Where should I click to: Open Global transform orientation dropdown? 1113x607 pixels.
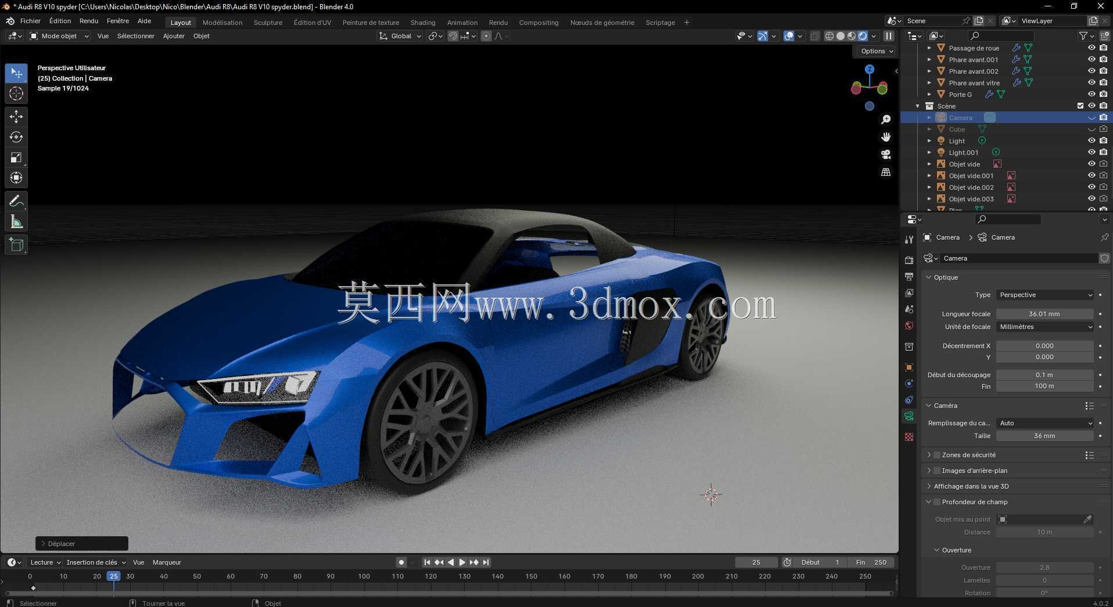pyautogui.click(x=400, y=36)
